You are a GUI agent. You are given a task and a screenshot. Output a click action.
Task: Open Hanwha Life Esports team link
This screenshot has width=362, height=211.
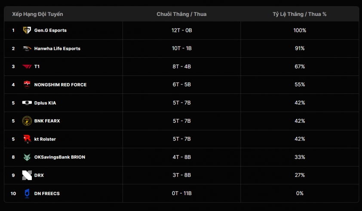[57, 49]
